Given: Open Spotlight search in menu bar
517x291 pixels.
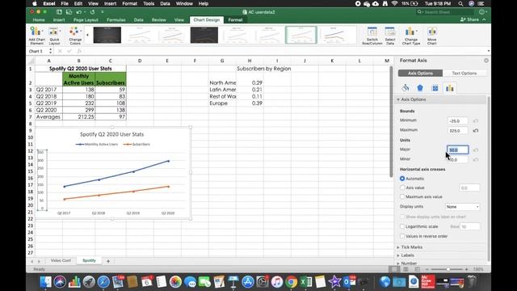Looking at the screenshot, I should point(460,3).
